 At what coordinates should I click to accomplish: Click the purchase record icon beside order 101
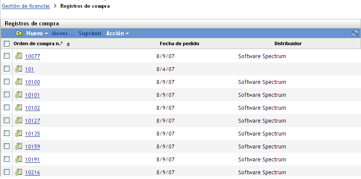[x=19, y=69]
